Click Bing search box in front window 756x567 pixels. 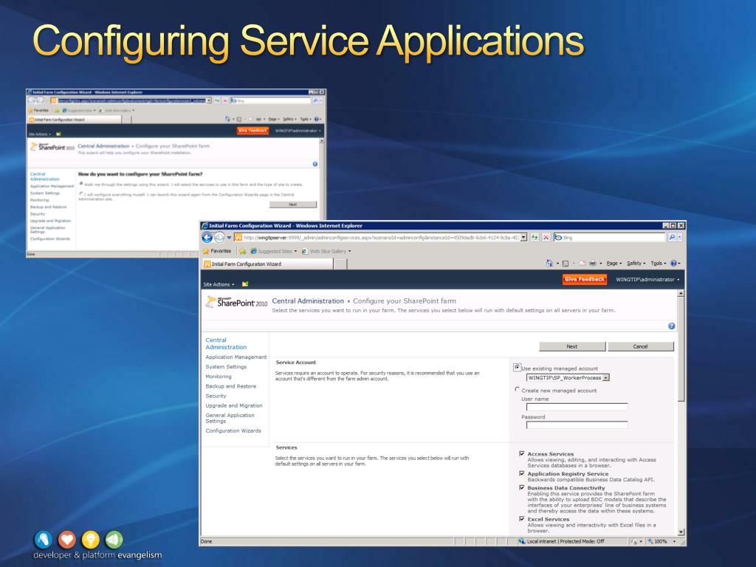pyautogui.click(x=609, y=237)
